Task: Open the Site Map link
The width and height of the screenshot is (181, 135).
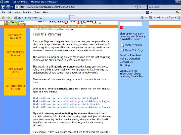Action: click(125, 65)
